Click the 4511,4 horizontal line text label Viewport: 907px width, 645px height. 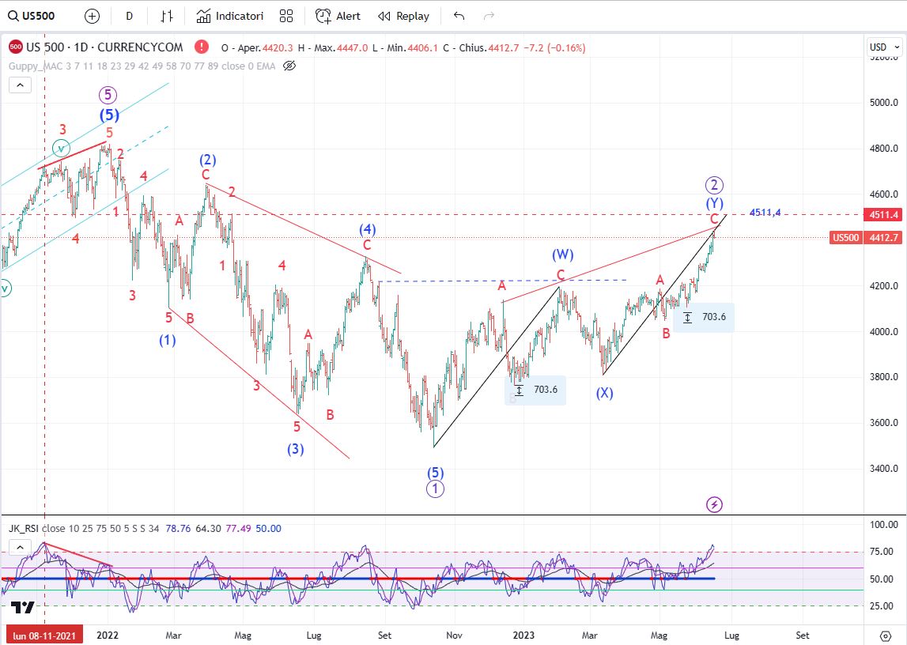point(765,213)
